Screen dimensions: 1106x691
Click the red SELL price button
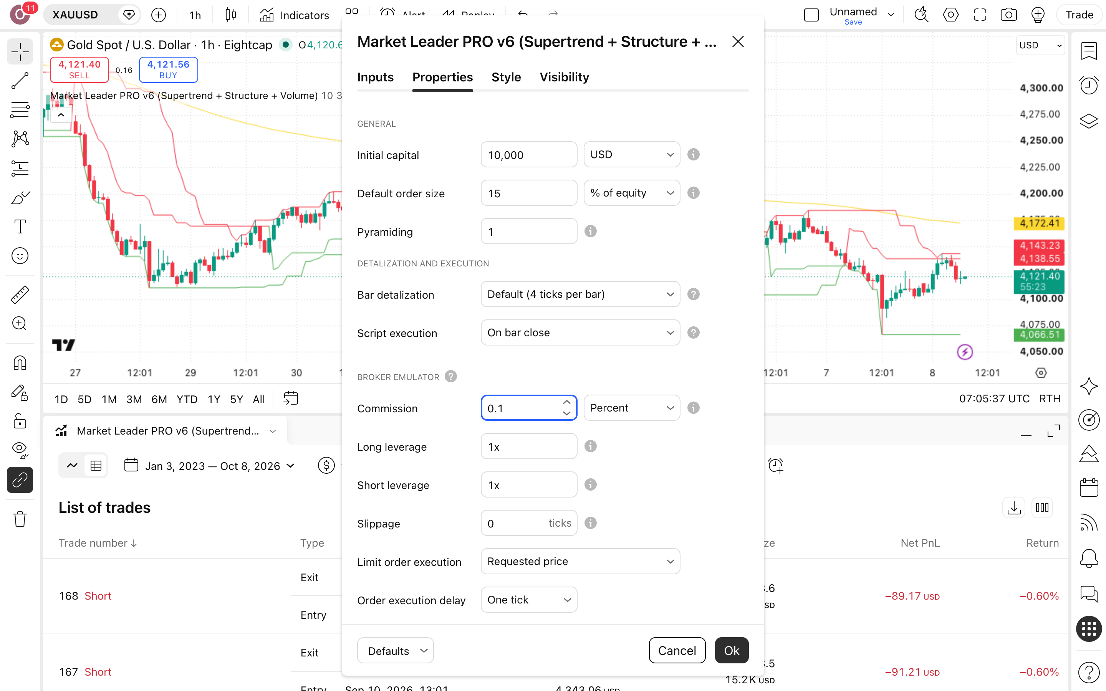pos(79,69)
